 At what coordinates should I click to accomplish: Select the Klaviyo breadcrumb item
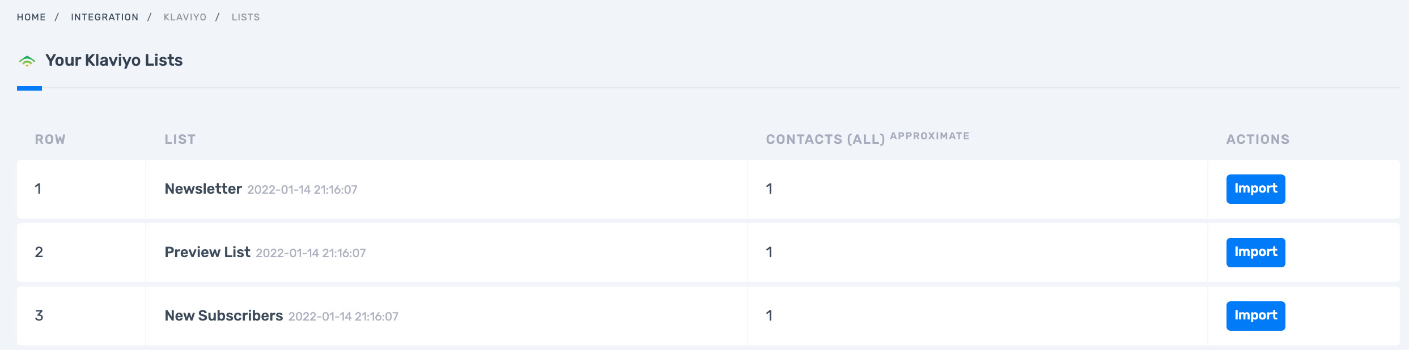185,17
